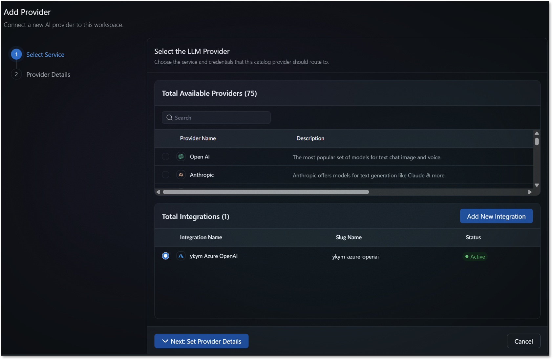Viewport: 553px width, 360px height.
Task: Click the Total Integrations (1) heading
Action: pos(196,217)
